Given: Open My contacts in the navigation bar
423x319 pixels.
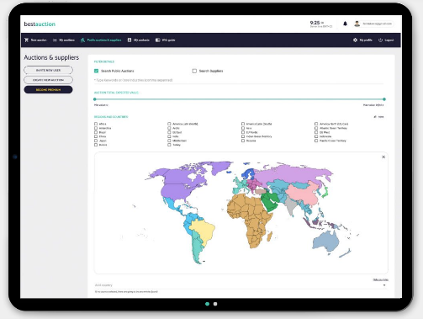Looking at the screenshot, I should (139, 40).
